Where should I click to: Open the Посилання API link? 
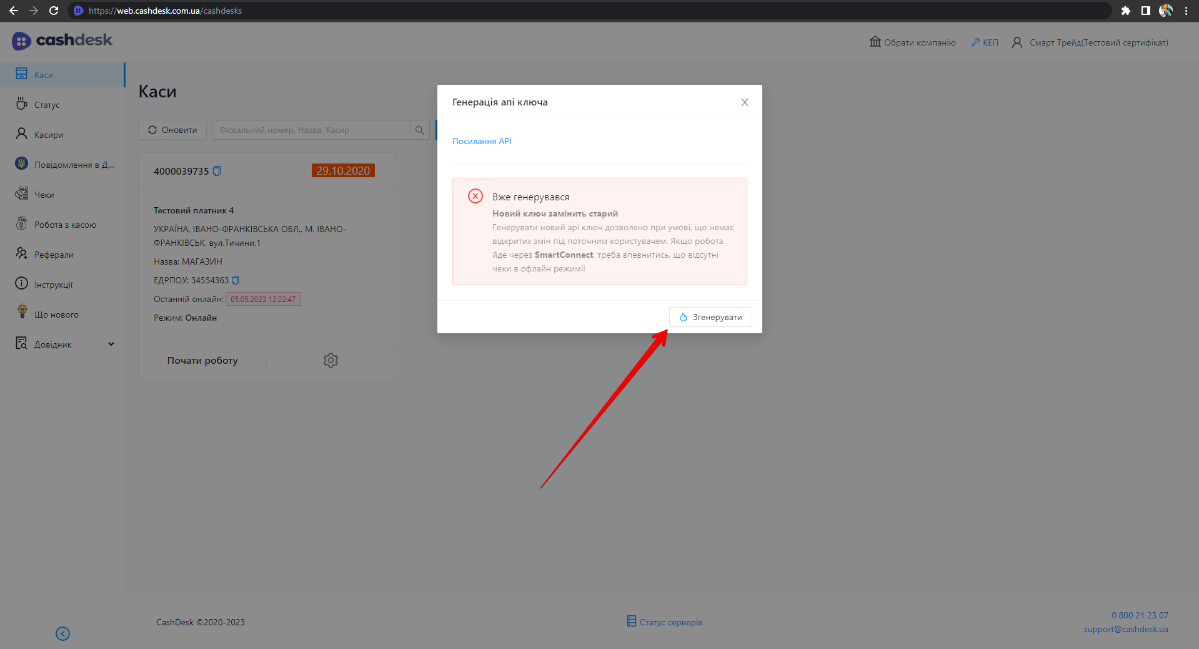click(482, 141)
